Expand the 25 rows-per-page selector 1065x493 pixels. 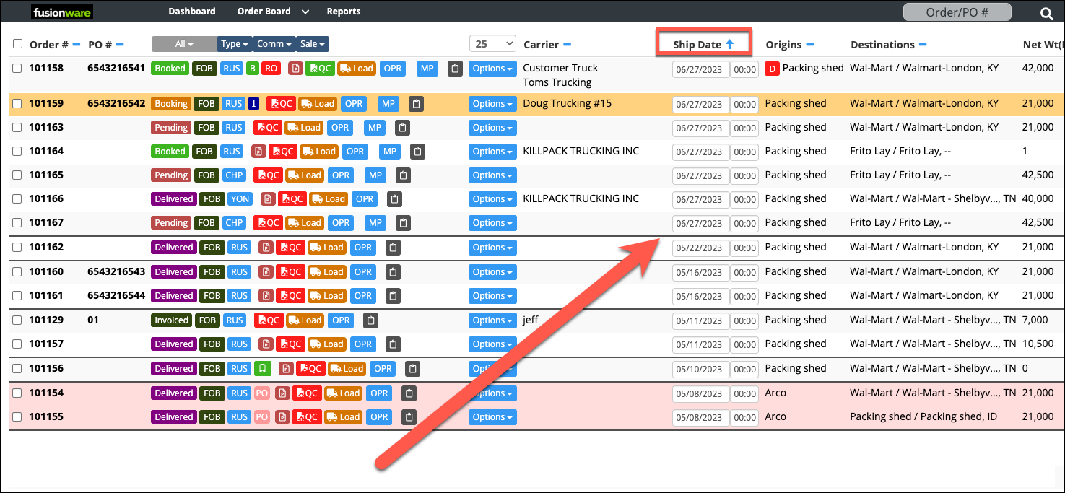click(493, 44)
